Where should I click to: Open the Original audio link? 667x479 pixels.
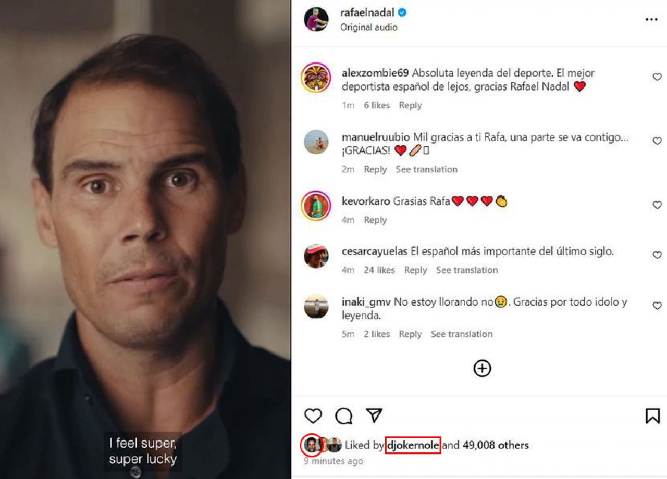(x=369, y=27)
